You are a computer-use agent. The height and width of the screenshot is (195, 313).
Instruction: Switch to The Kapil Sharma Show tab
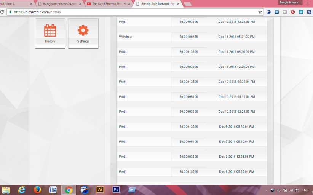(x=107, y=4)
